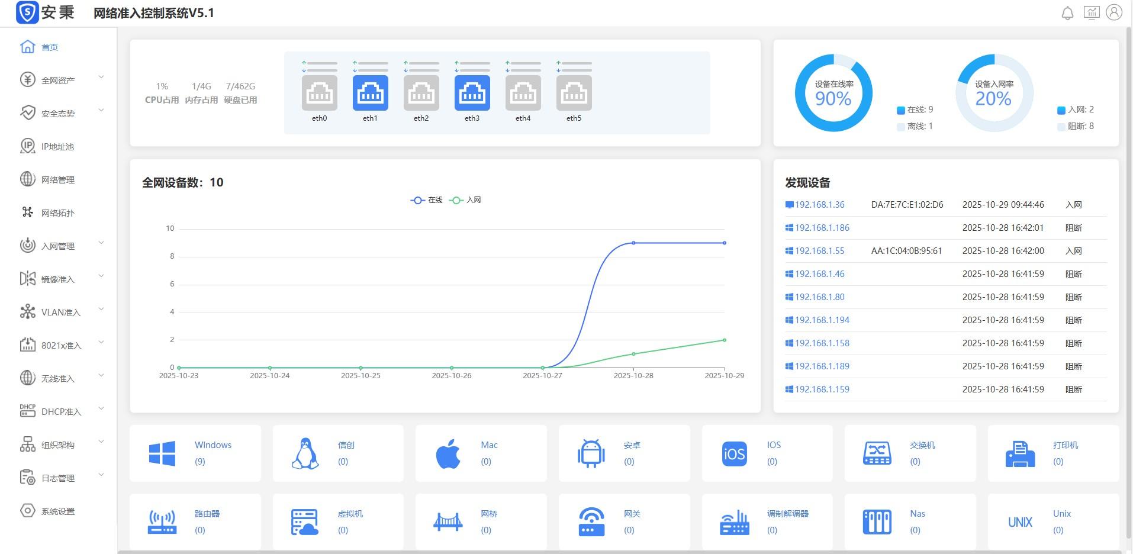Open device link 192.168.1.46

819,274
